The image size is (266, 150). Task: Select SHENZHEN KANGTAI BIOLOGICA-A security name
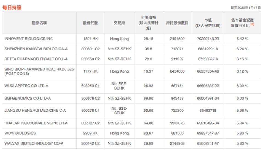[36, 49]
